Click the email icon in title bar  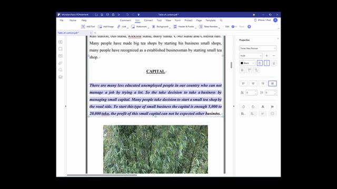pos(107,15)
